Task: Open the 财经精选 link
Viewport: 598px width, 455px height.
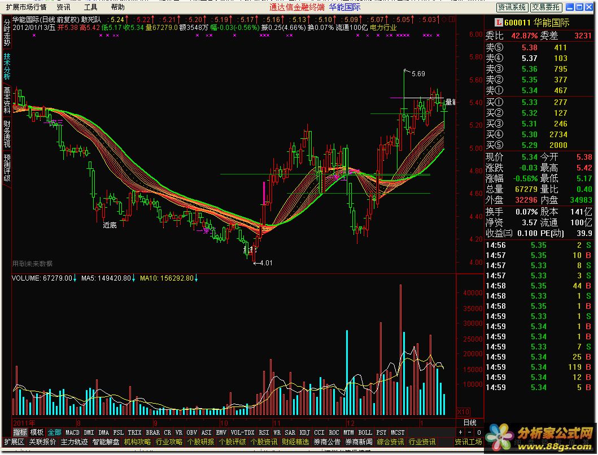Action: coord(295,442)
